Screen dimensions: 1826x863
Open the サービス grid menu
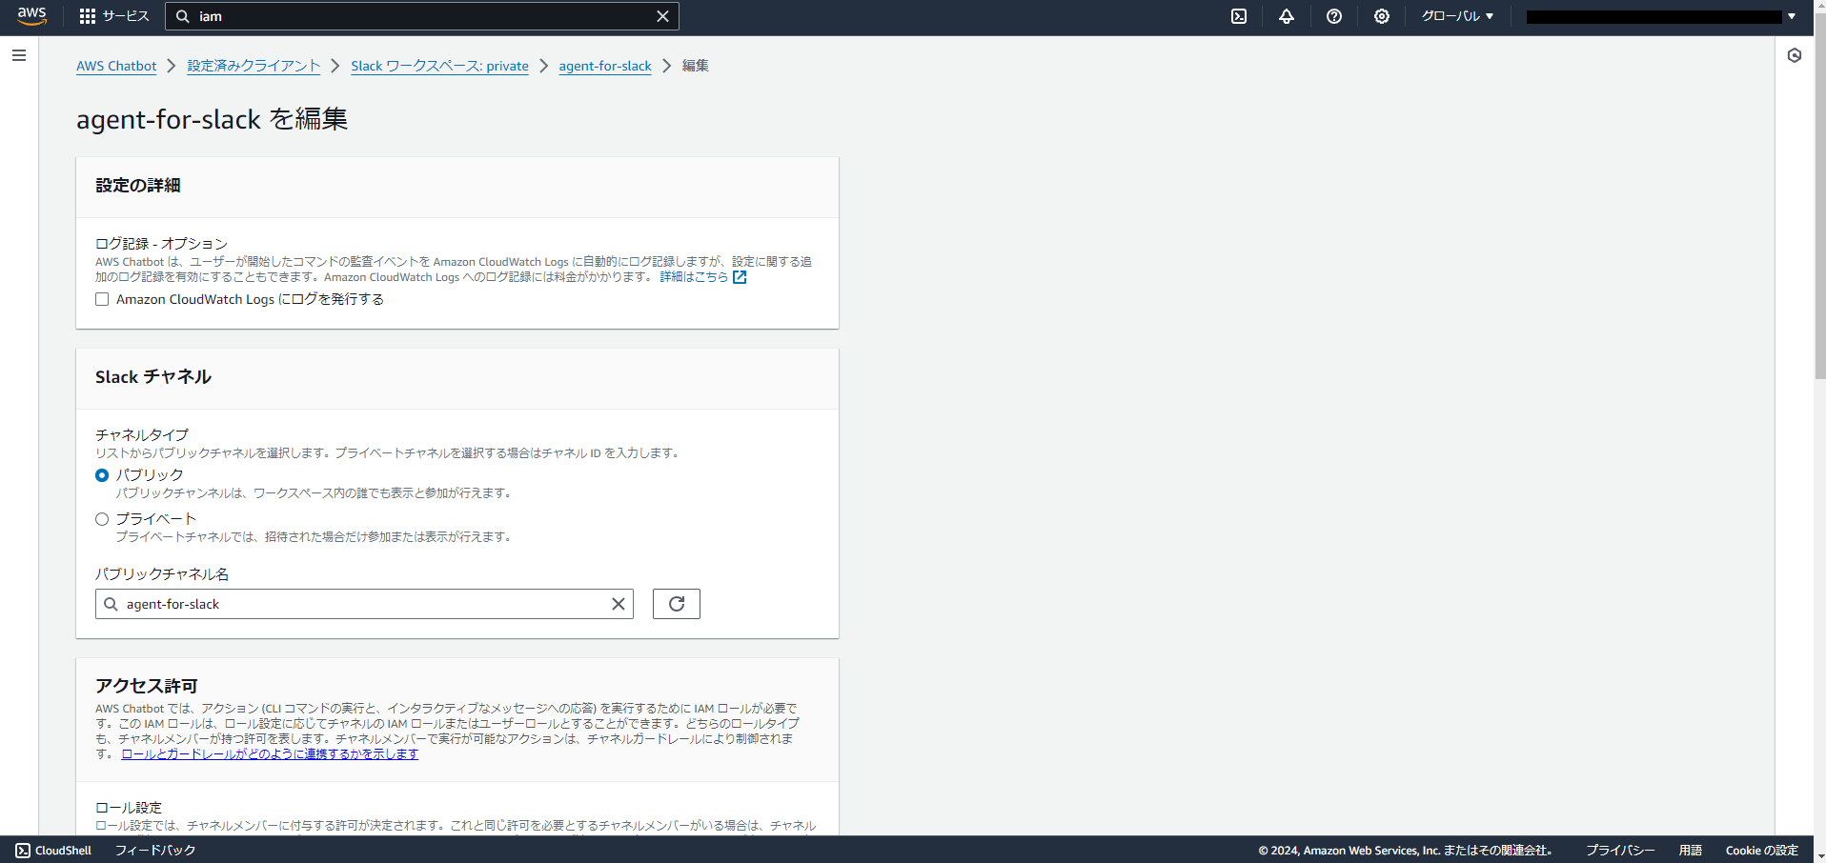(114, 16)
